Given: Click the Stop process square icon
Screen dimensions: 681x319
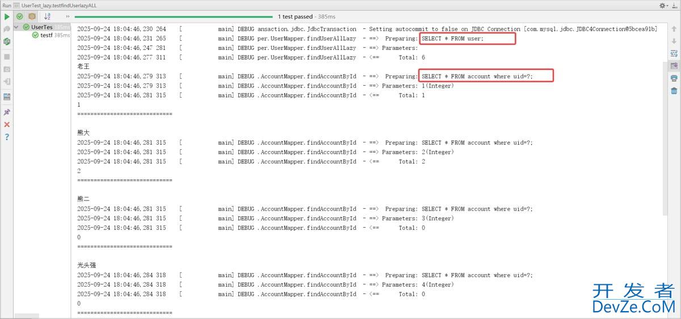Looking at the screenshot, I should 7,57.
